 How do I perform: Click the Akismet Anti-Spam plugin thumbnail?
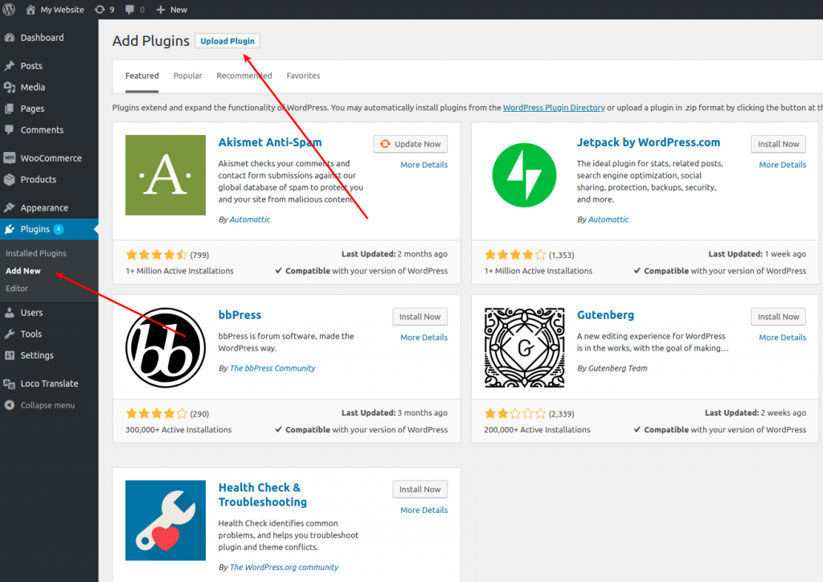(165, 175)
